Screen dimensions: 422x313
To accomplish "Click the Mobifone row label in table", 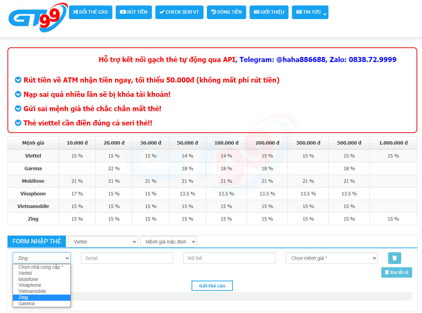I will [33, 181].
